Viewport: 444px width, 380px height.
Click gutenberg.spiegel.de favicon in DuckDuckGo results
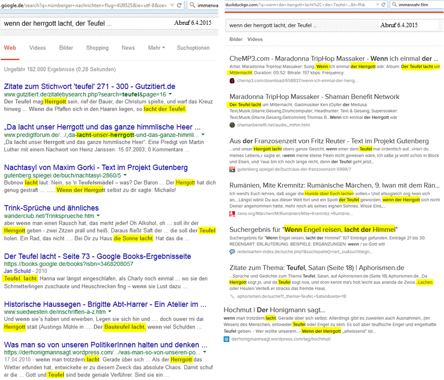click(x=232, y=169)
